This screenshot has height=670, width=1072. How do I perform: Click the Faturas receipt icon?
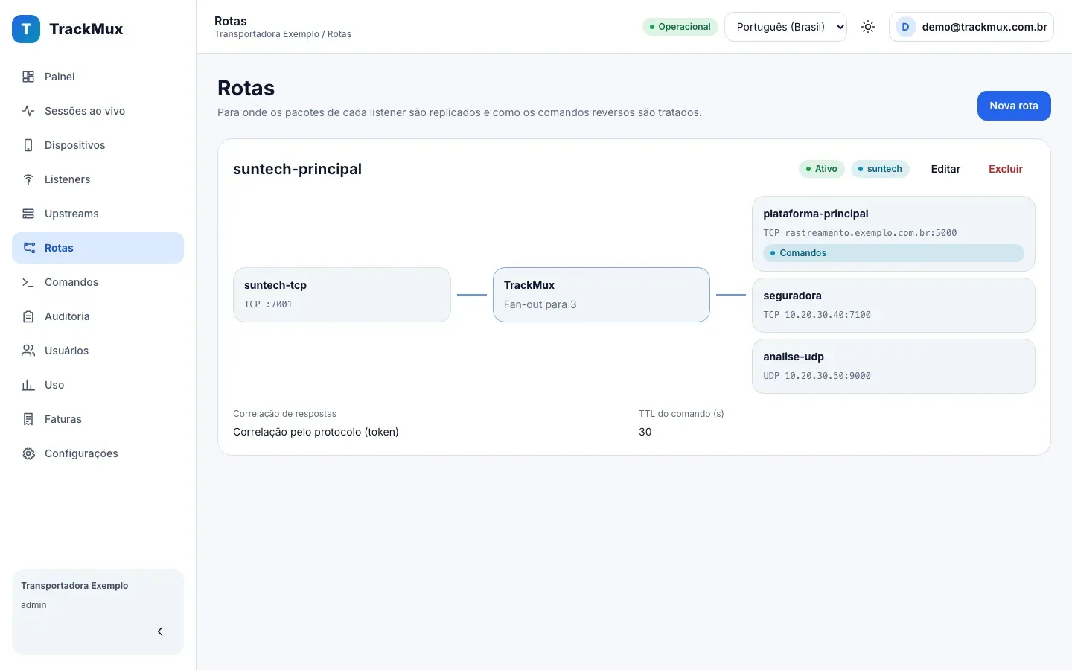coord(28,419)
